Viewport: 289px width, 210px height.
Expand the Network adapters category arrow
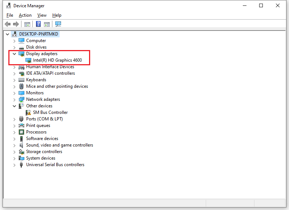(x=15, y=100)
